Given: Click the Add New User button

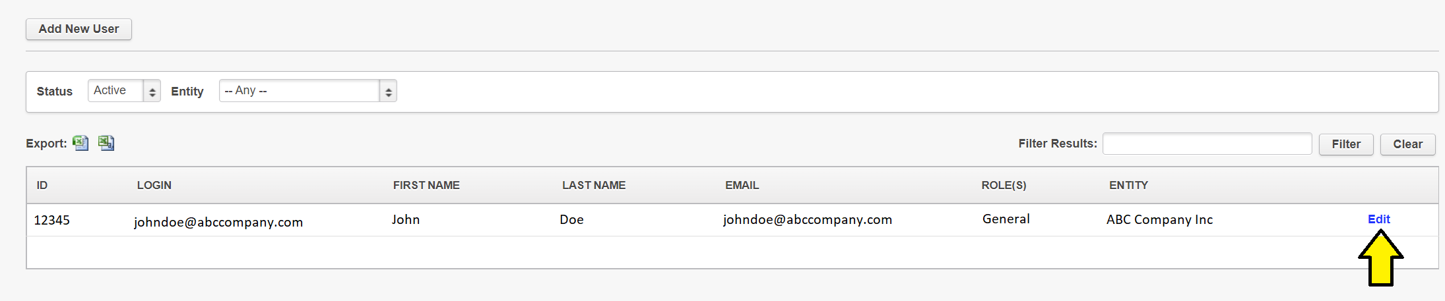Looking at the screenshot, I should (x=79, y=29).
